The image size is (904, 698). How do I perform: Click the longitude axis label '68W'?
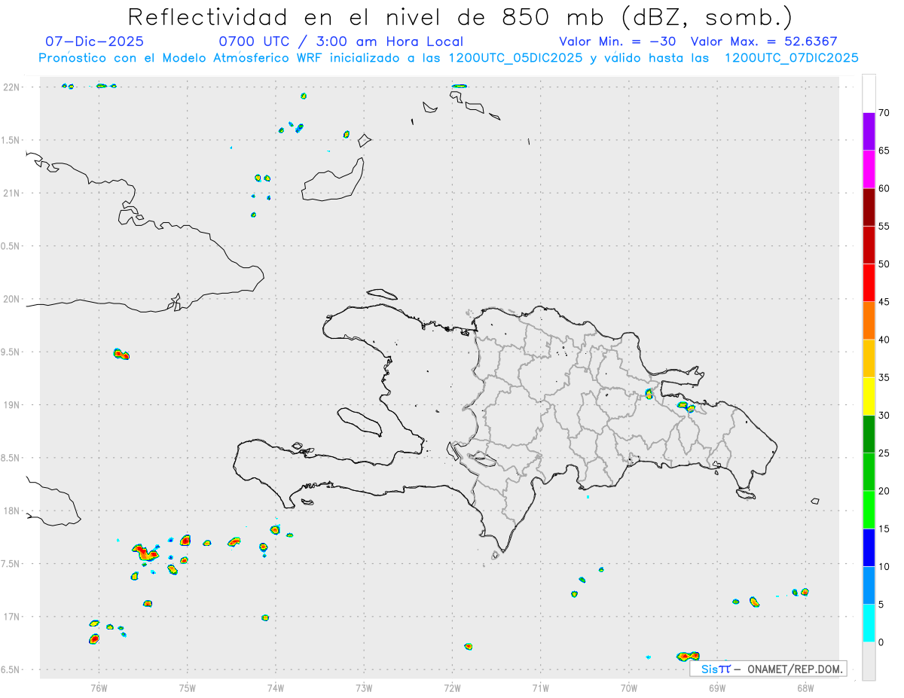[x=805, y=687]
